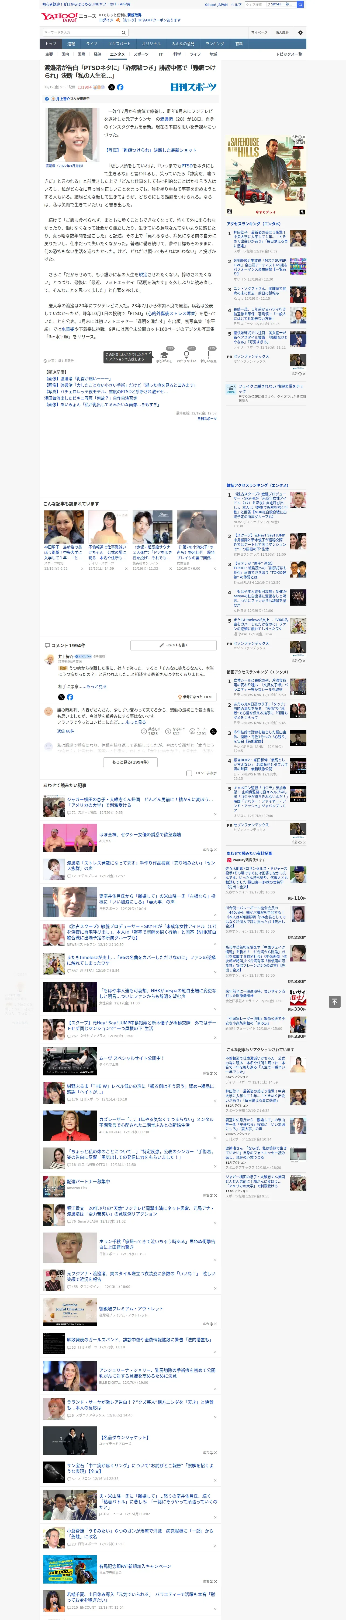
Task: Open 購入履歴
Action: pyautogui.click(x=282, y=33)
